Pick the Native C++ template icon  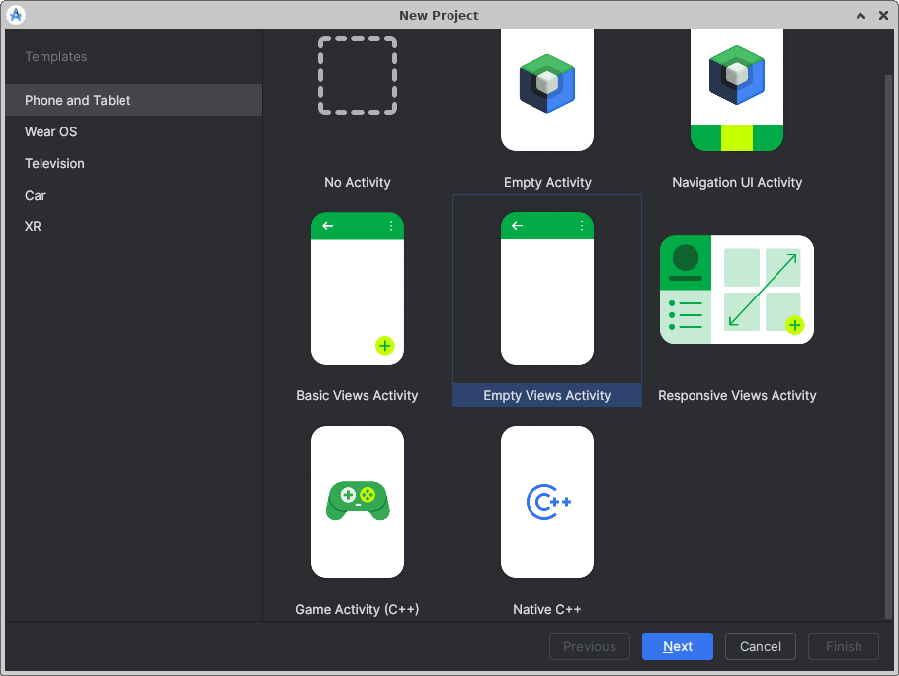click(x=546, y=501)
